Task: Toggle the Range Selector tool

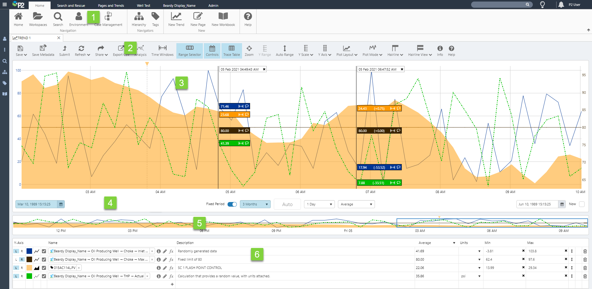Action: tap(189, 51)
